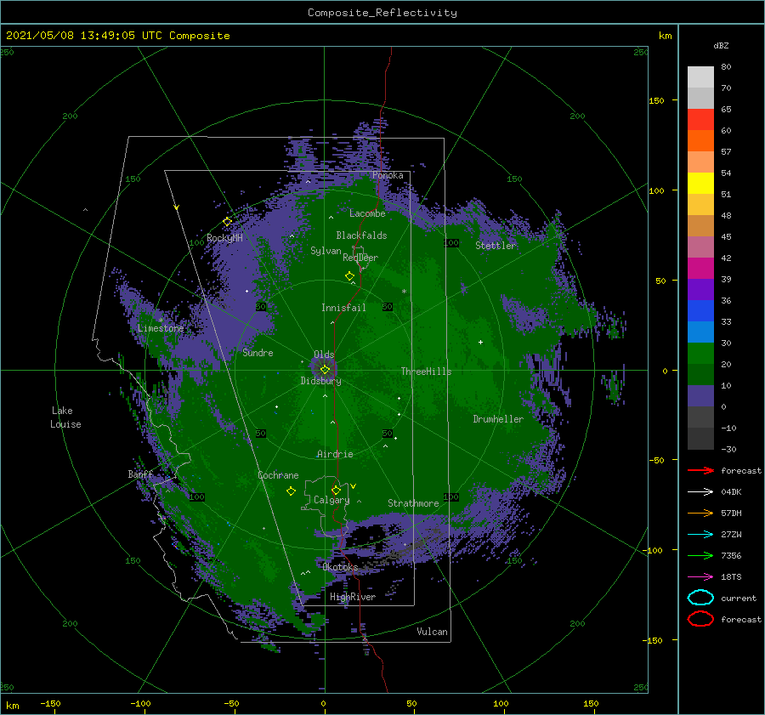Click the Stettler town label
765x715 pixels.
click(496, 246)
